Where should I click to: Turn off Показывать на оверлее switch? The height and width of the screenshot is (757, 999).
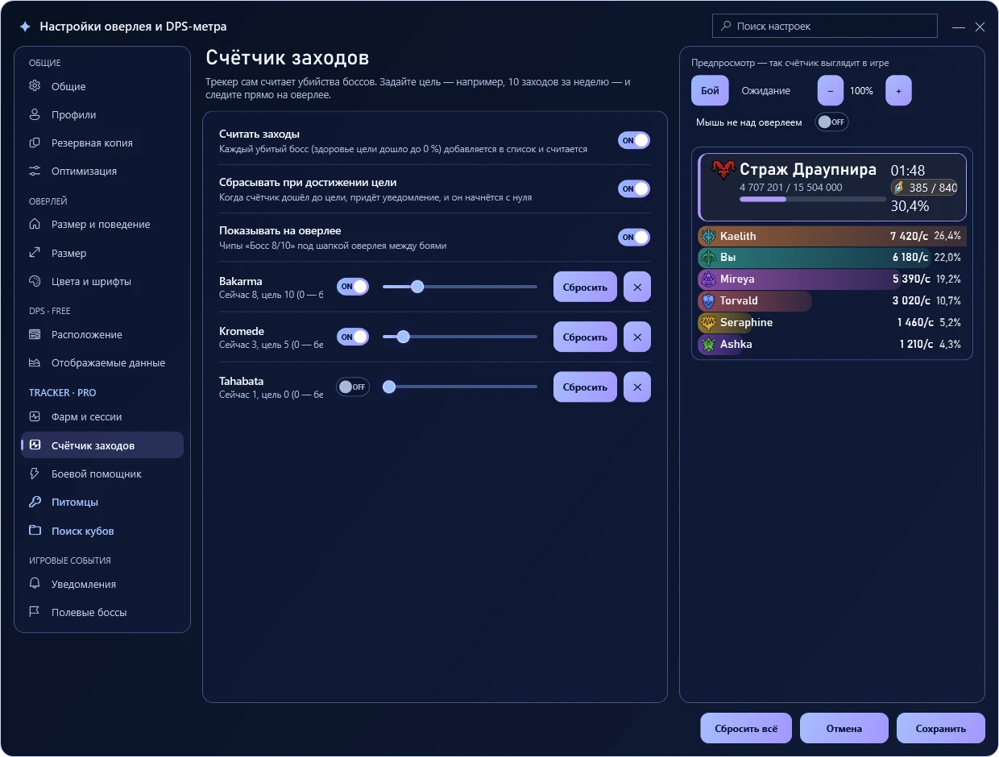634,237
